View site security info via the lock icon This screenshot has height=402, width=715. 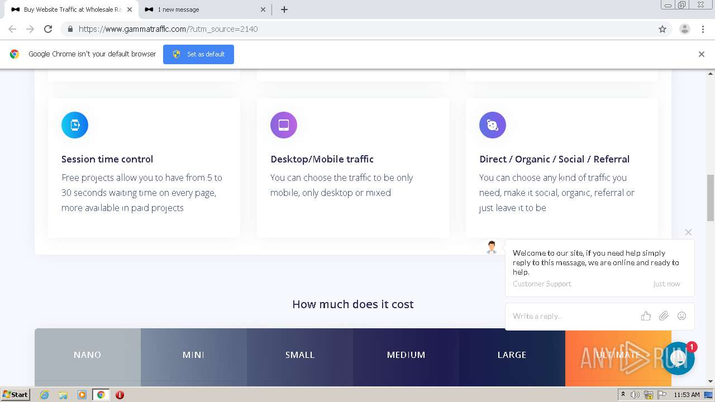[x=70, y=29]
